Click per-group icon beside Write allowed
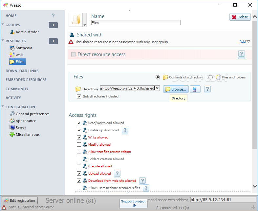Screen dimensions: 258x211 [x=85, y=137]
